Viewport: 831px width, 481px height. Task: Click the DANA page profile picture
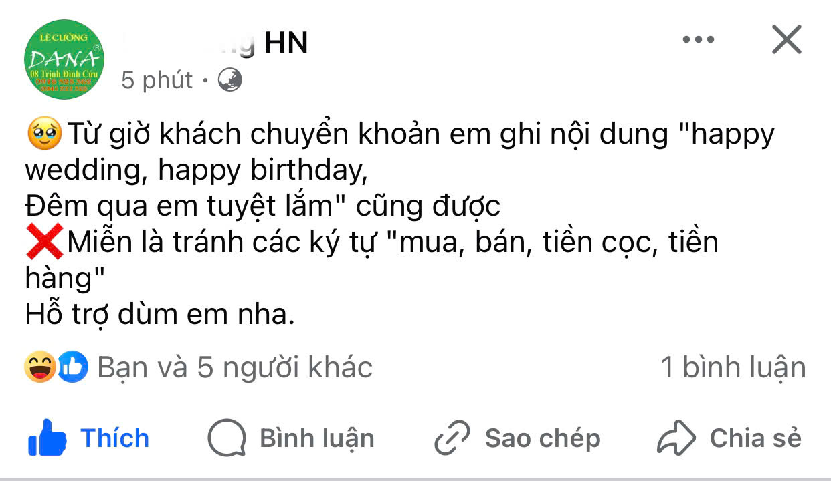[x=64, y=59]
